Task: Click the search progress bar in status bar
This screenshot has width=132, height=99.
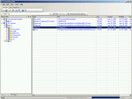Action: [106, 97]
